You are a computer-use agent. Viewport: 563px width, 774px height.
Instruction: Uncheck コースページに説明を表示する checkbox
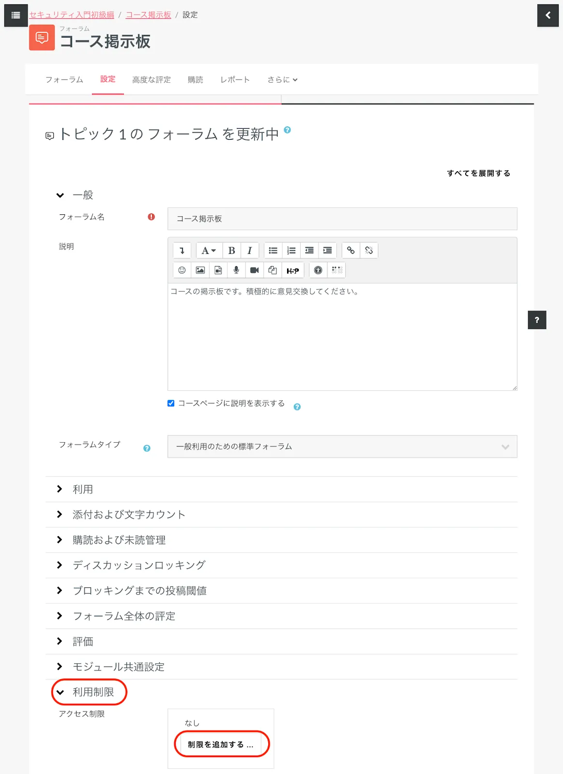tap(171, 403)
